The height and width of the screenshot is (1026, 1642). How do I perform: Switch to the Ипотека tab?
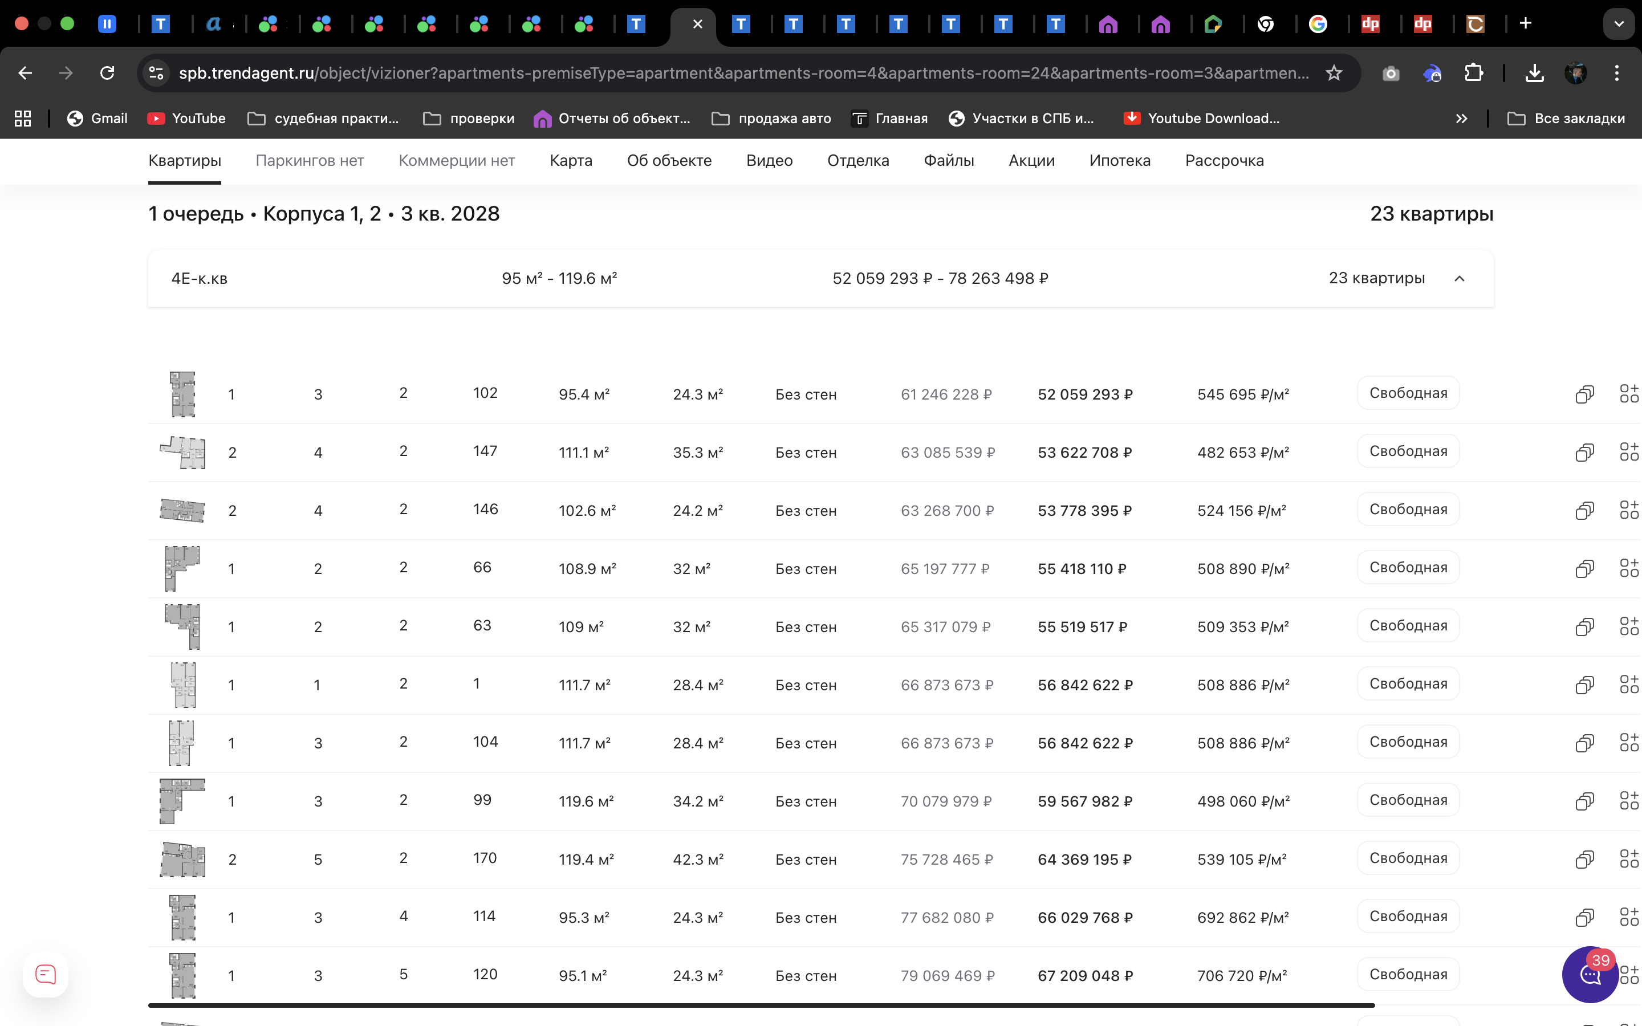(x=1120, y=161)
